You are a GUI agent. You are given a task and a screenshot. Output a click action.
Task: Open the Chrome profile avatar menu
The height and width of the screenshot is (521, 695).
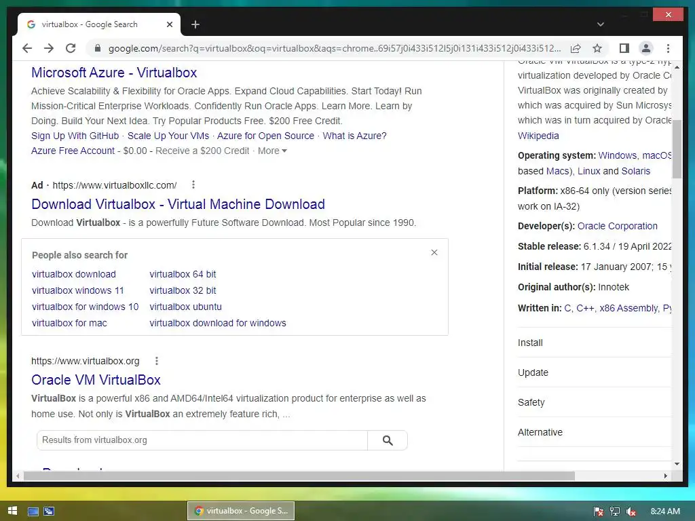coord(646,48)
